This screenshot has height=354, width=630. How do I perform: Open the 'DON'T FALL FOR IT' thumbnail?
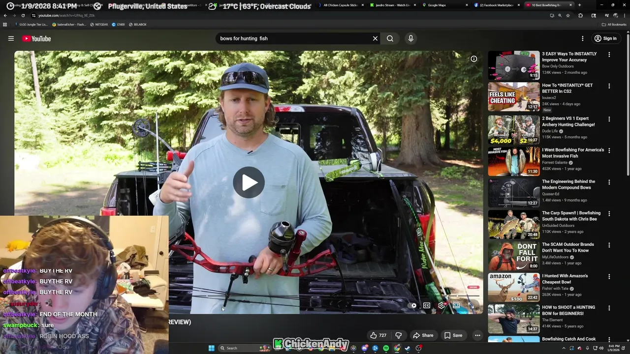point(514,255)
